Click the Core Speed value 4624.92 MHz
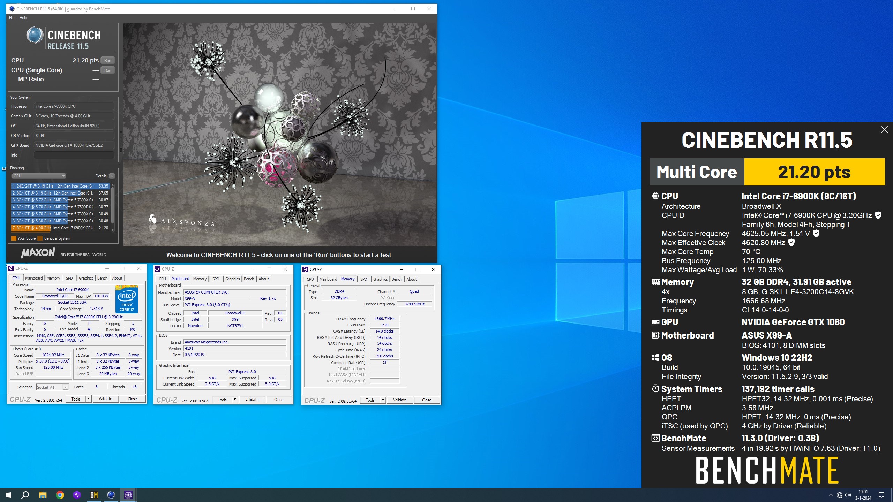The image size is (893, 502). tap(53, 355)
